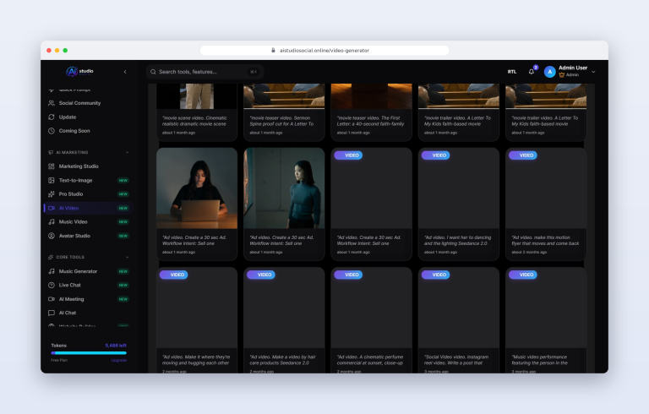This screenshot has height=414, width=649.
Task: Click the Upgrade link
Action: click(x=119, y=360)
